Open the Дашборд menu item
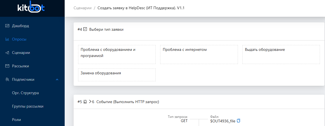 20,26
